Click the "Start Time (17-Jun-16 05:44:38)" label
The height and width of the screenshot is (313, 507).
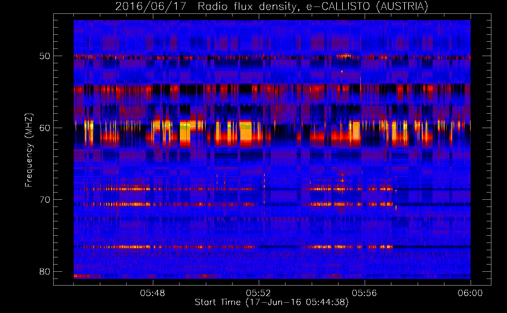(x=272, y=302)
